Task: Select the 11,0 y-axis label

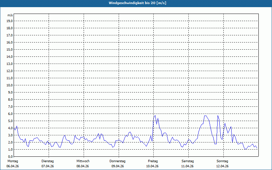Action: coord(10,78)
